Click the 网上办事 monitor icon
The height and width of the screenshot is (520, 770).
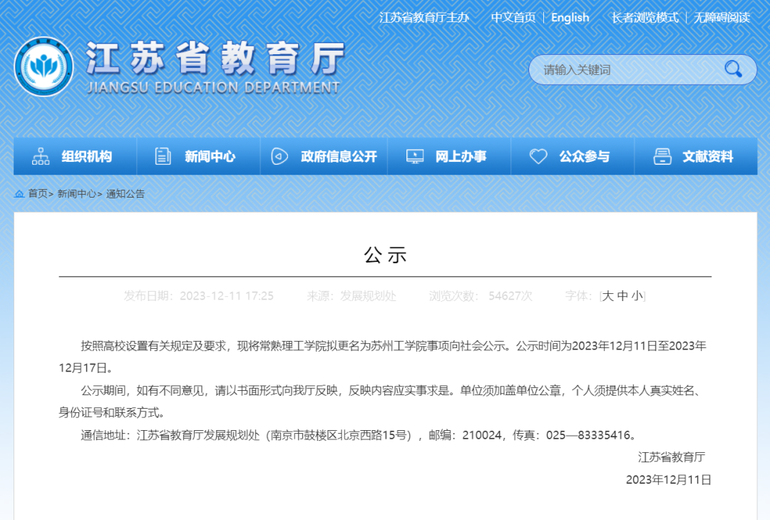click(x=415, y=156)
